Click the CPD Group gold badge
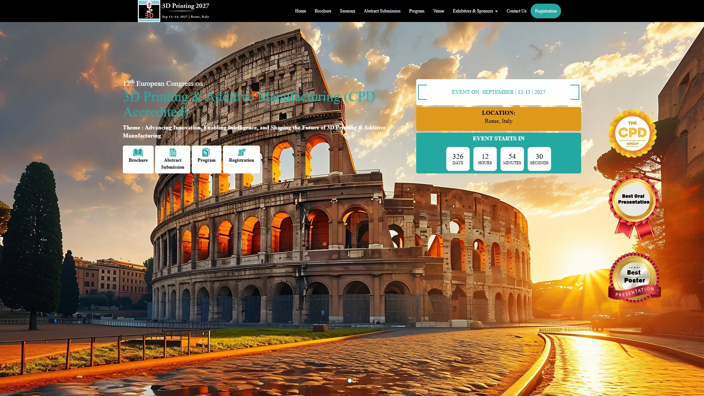 [632, 133]
